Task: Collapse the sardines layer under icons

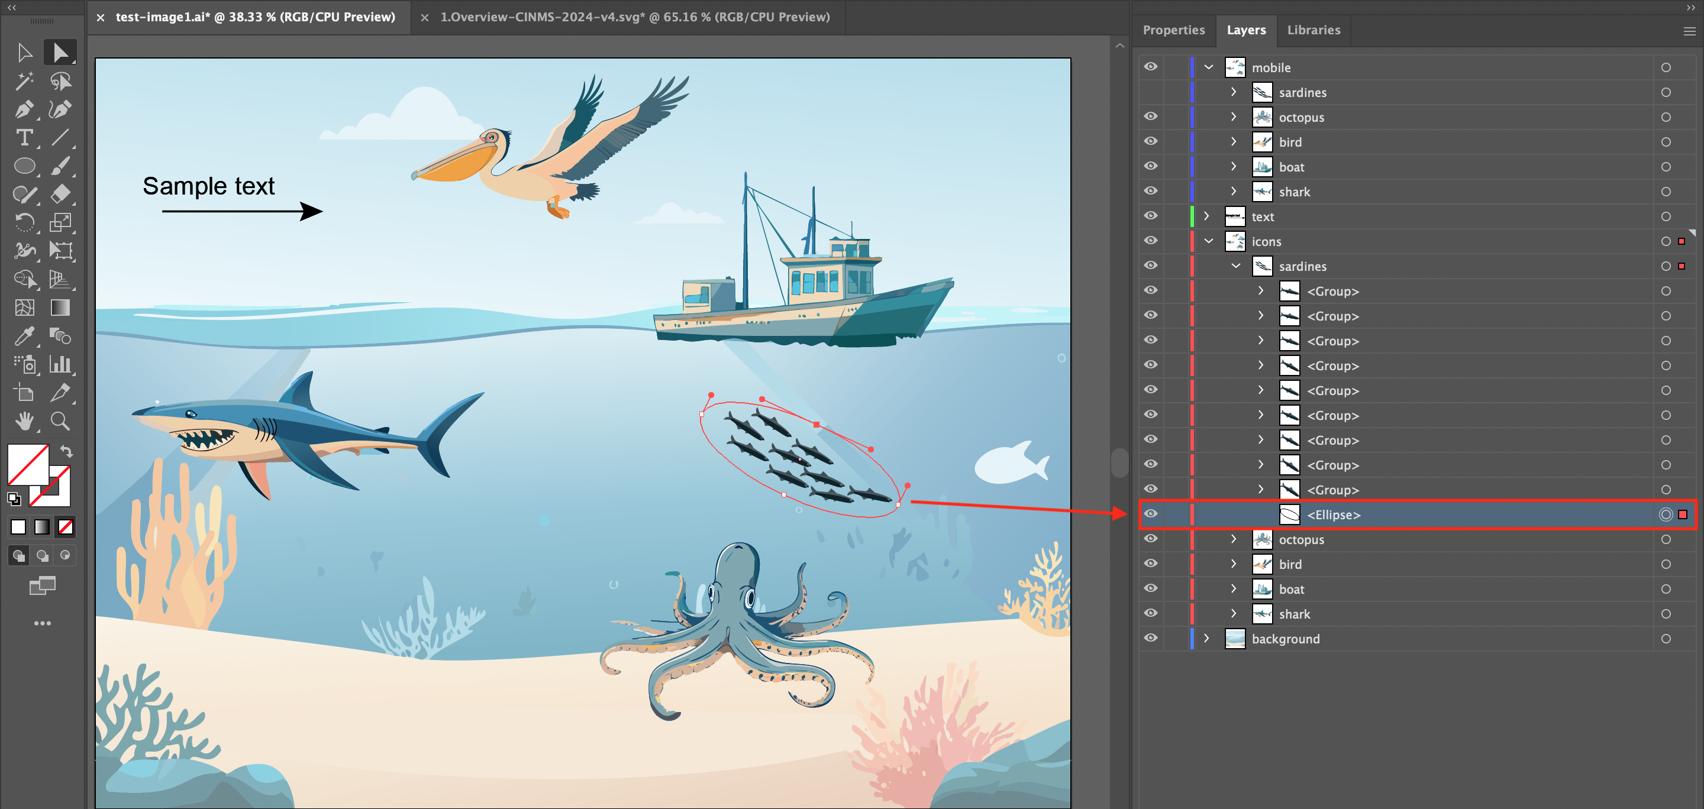Action: pyautogui.click(x=1235, y=266)
